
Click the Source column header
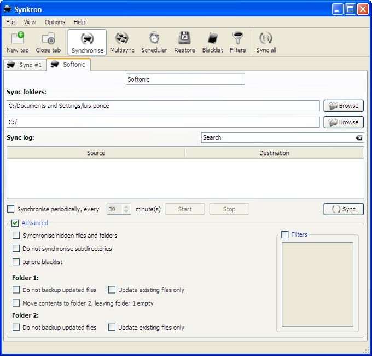(96, 153)
